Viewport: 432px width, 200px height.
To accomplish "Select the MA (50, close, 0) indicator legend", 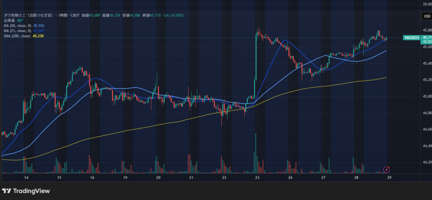I will coord(17,26).
